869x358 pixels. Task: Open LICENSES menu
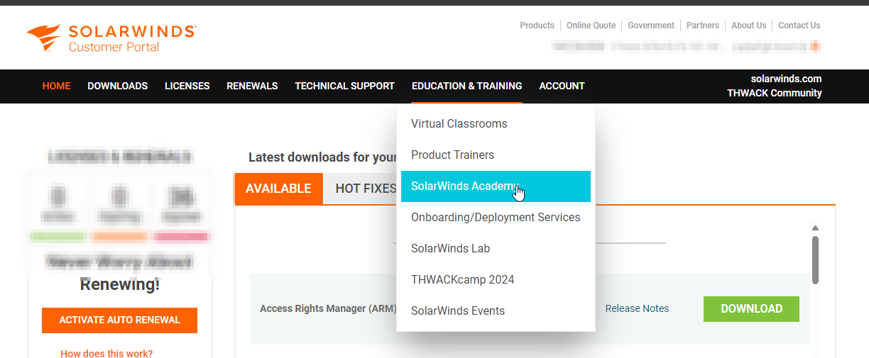[187, 86]
